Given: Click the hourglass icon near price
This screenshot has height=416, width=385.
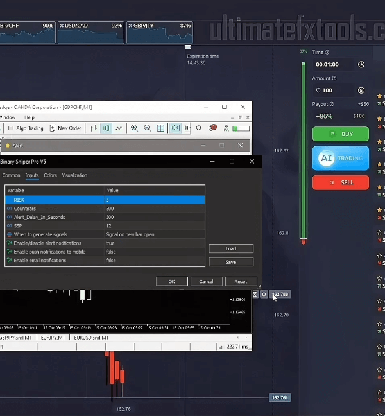Looking at the screenshot, I should tap(255, 294).
